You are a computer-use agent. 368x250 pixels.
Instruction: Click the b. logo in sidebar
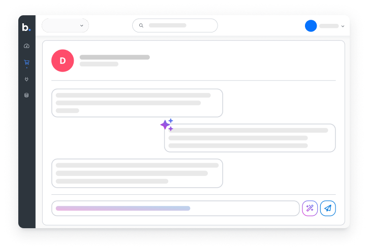pyautogui.click(x=26, y=27)
